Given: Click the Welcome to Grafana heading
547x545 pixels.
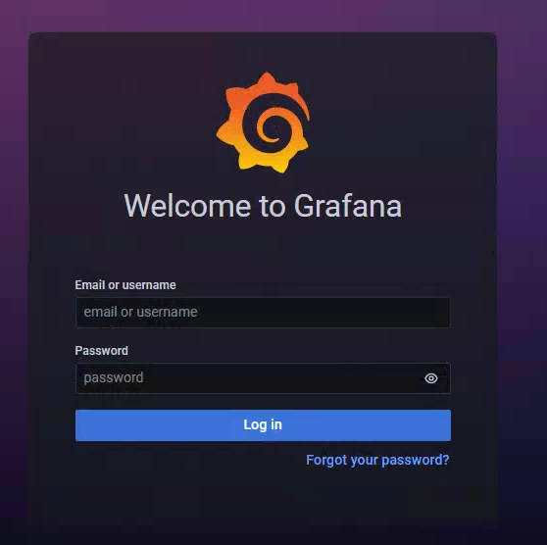Looking at the screenshot, I should click(x=263, y=206).
